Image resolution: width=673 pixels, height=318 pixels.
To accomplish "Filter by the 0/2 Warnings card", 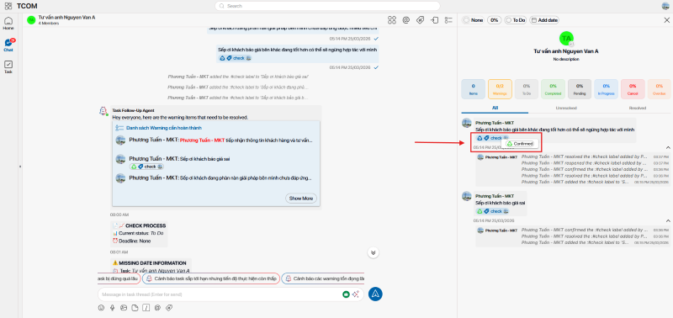I will tap(500, 89).
